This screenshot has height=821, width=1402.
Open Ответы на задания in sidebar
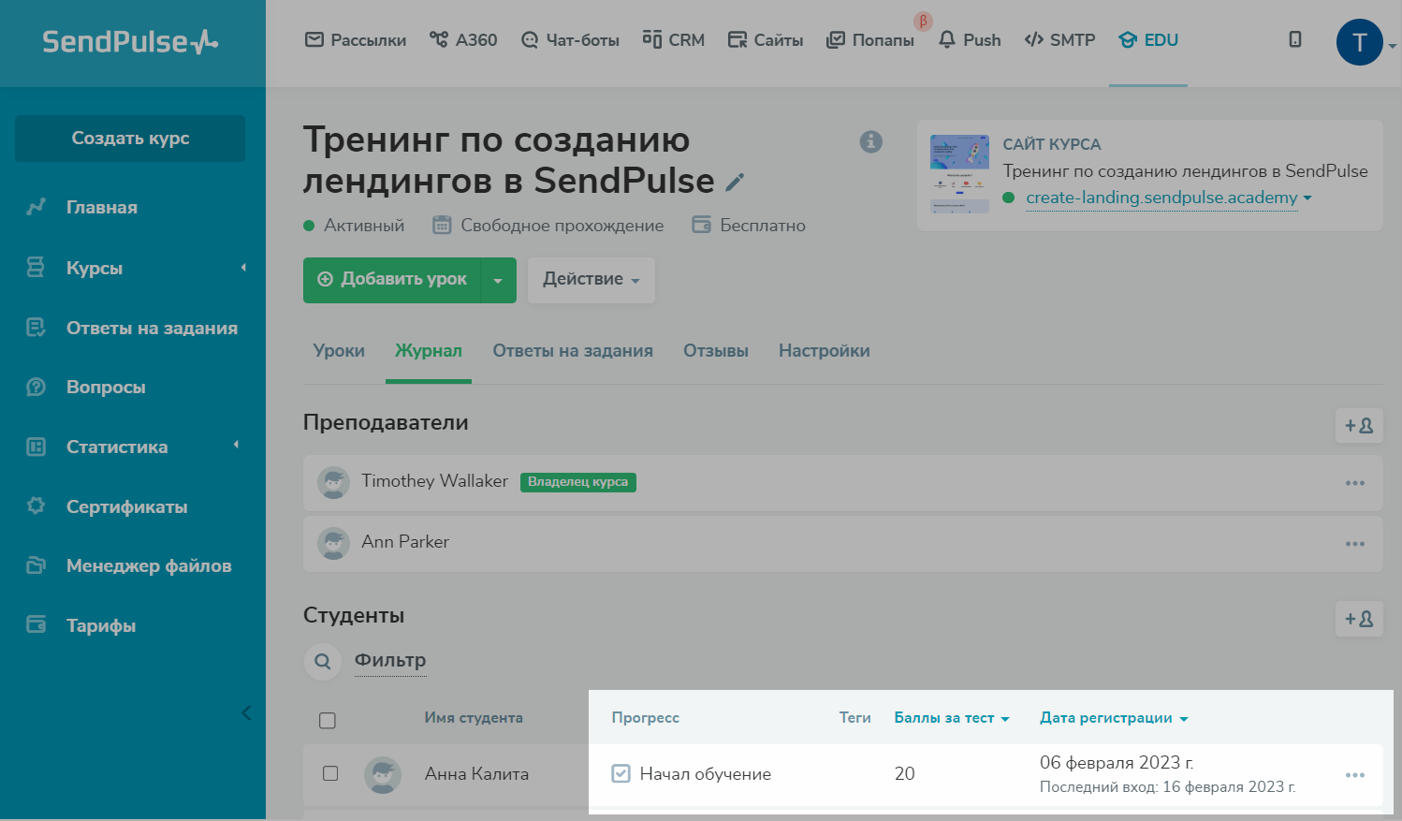coord(152,328)
